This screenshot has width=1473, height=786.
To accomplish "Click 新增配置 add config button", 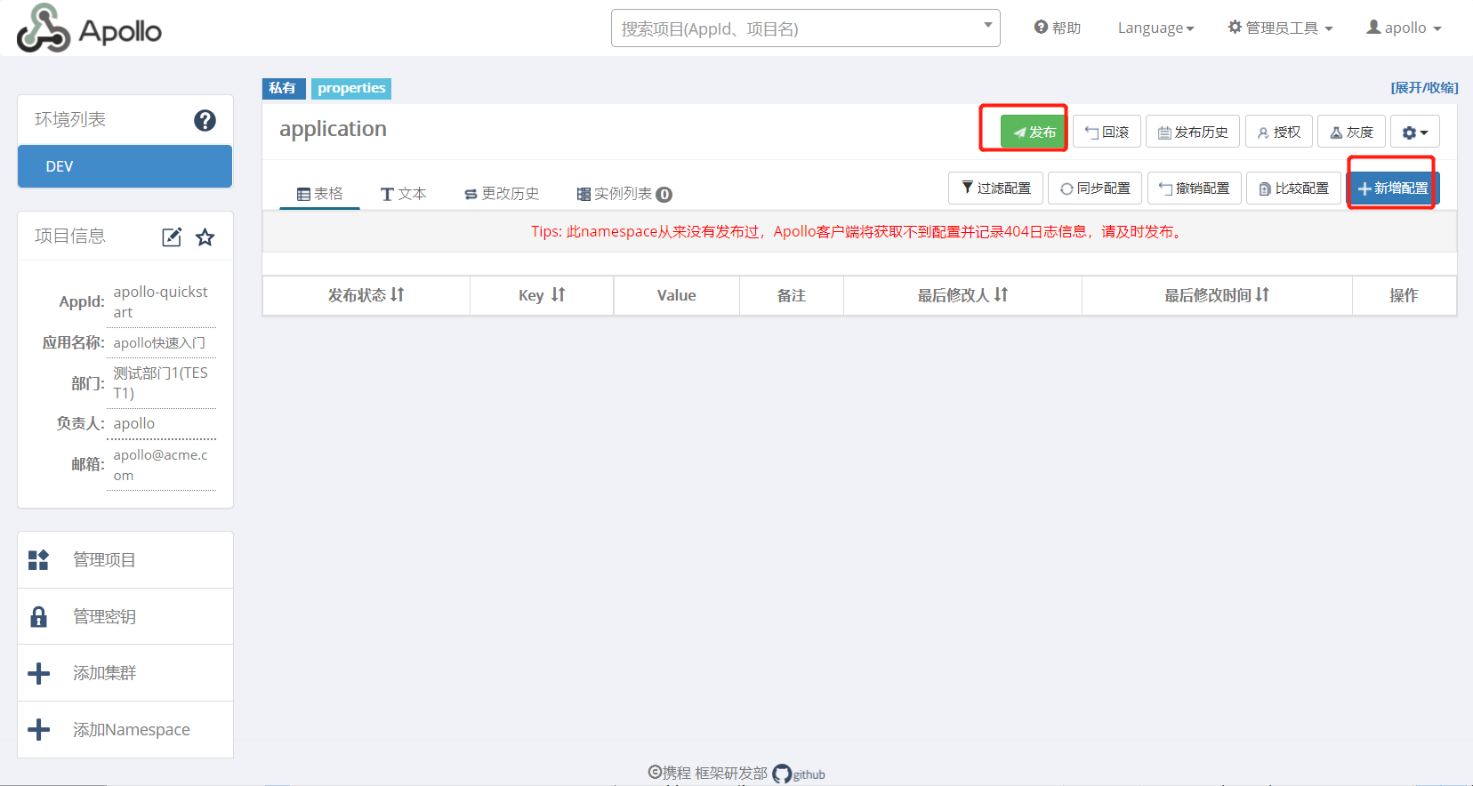I will click(1393, 188).
